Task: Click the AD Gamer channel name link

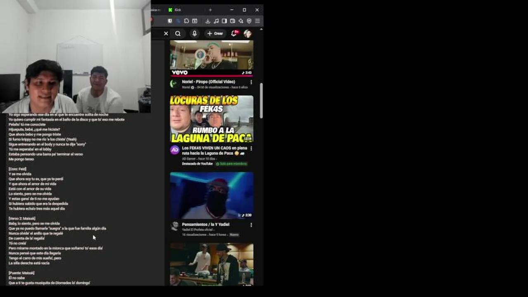Action: click(189, 158)
